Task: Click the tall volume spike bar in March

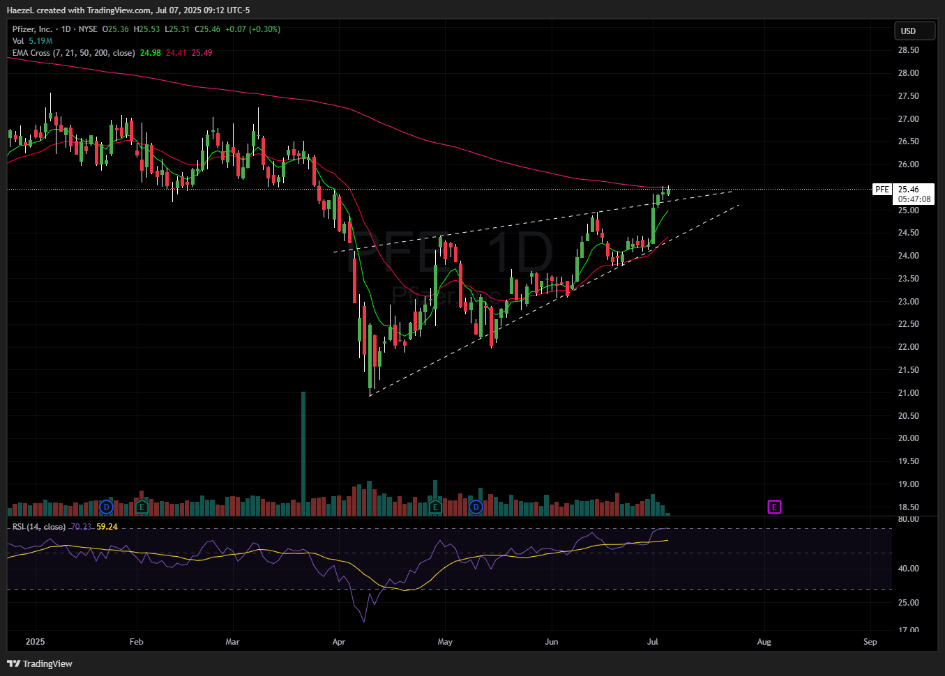Action: [303, 453]
